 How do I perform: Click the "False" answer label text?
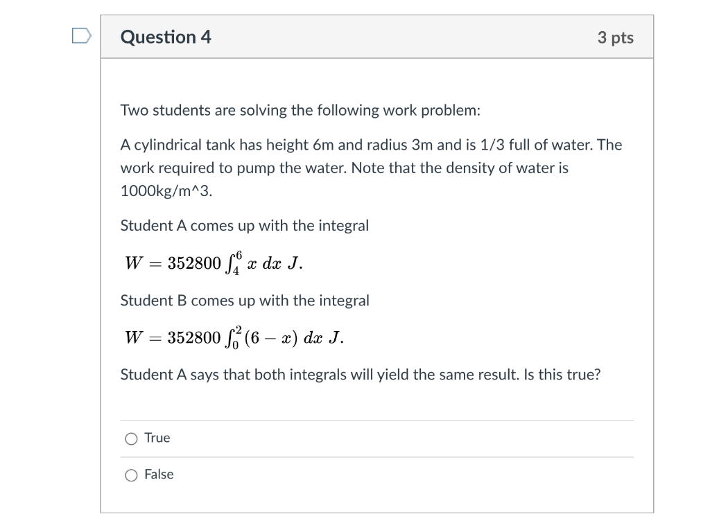click(159, 474)
